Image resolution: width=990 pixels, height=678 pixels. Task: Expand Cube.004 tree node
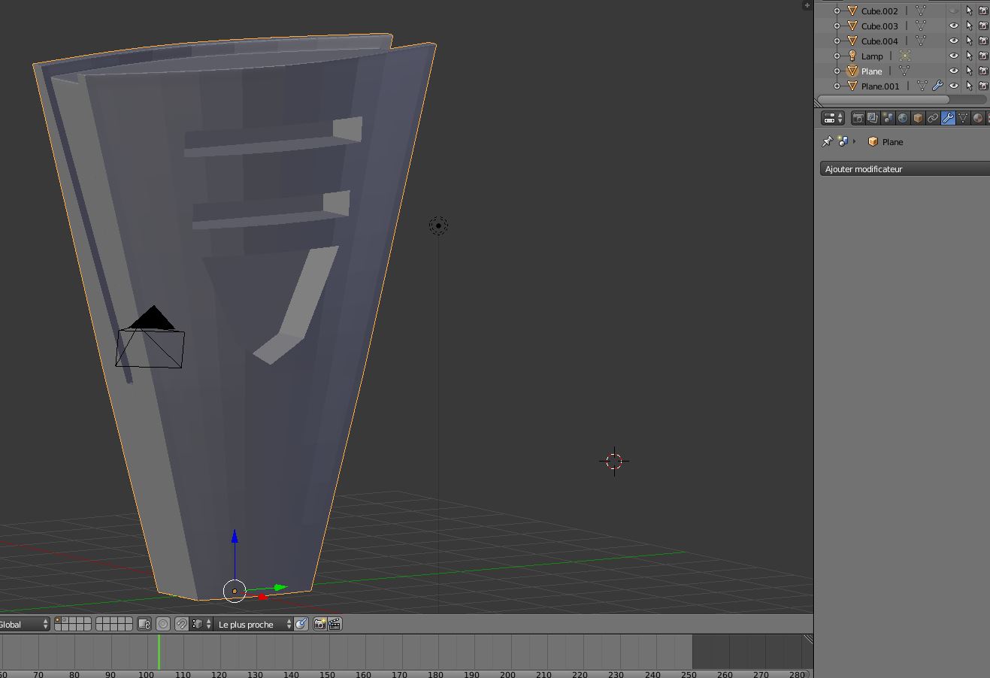(x=837, y=41)
